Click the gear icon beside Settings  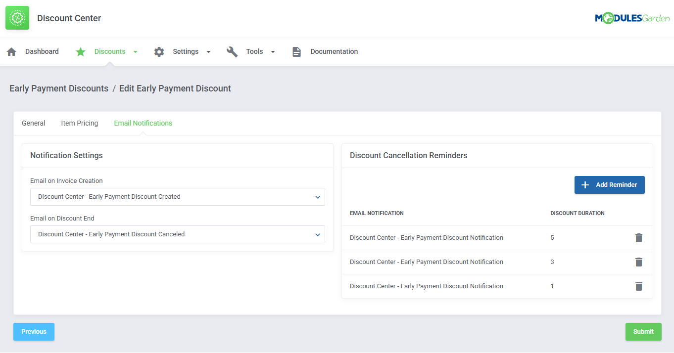point(159,51)
